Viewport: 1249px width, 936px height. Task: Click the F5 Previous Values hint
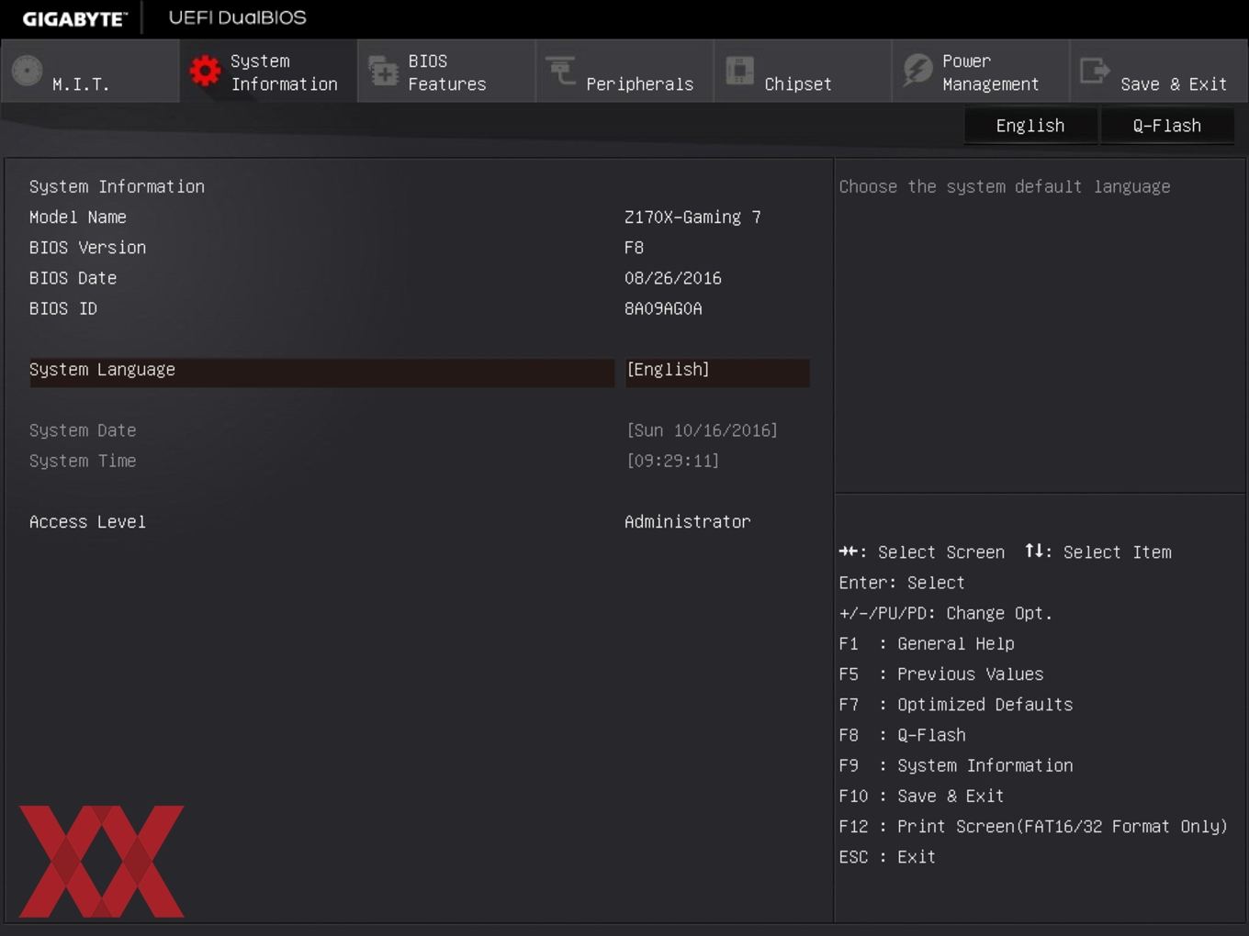(x=941, y=674)
